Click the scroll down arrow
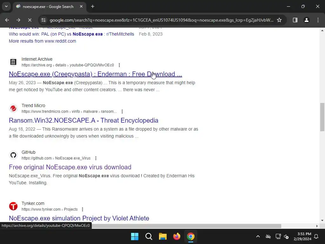Image resolution: width=325 pixels, height=244 pixels. (322, 220)
